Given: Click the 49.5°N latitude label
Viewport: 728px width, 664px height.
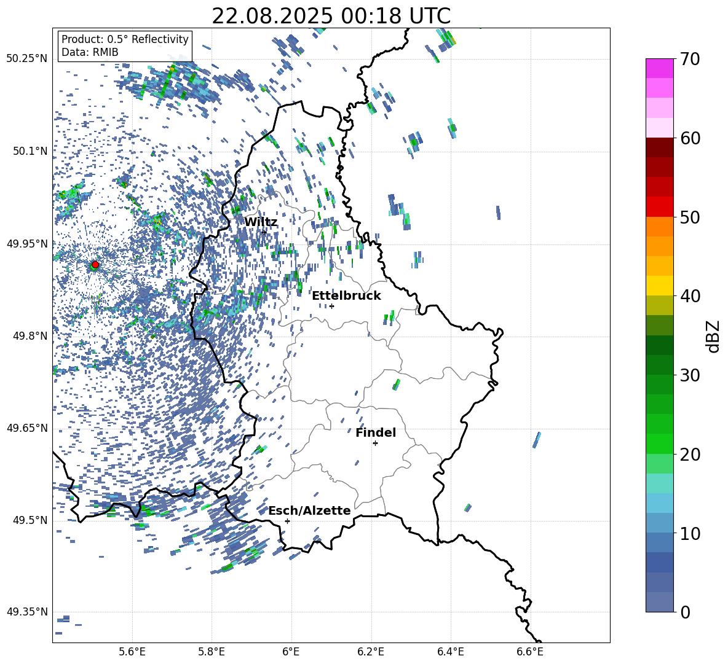Looking at the screenshot, I should pyautogui.click(x=30, y=520).
